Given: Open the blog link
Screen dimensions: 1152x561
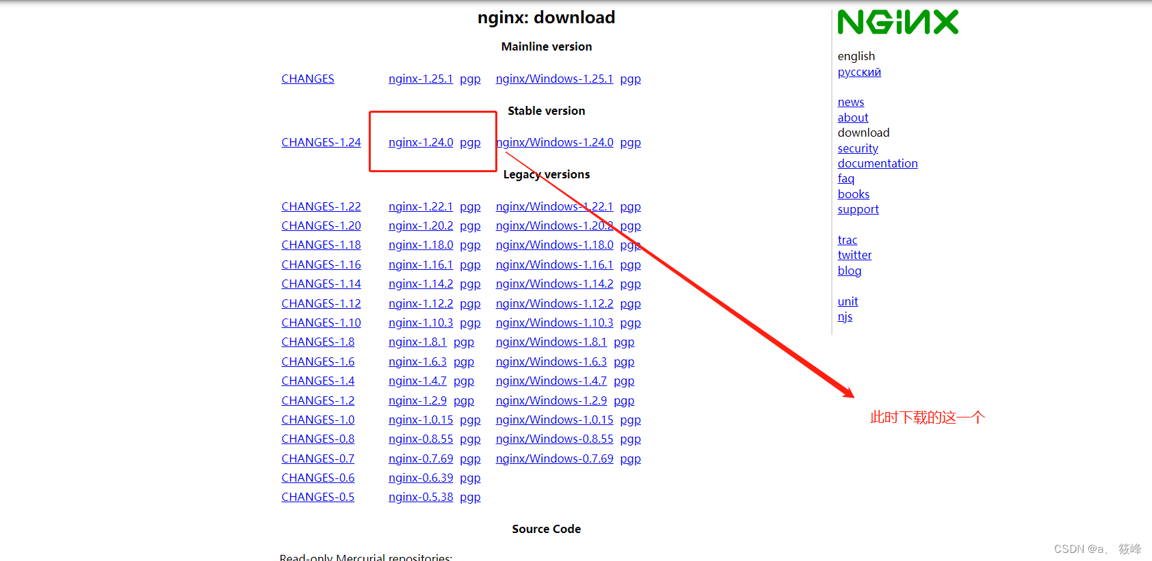Looking at the screenshot, I should coord(850,271).
